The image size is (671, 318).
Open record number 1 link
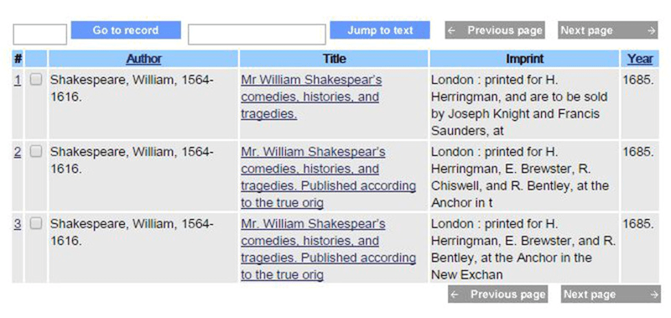[x=17, y=80]
